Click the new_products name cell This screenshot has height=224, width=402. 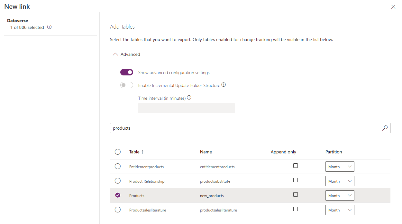tap(212, 196)
